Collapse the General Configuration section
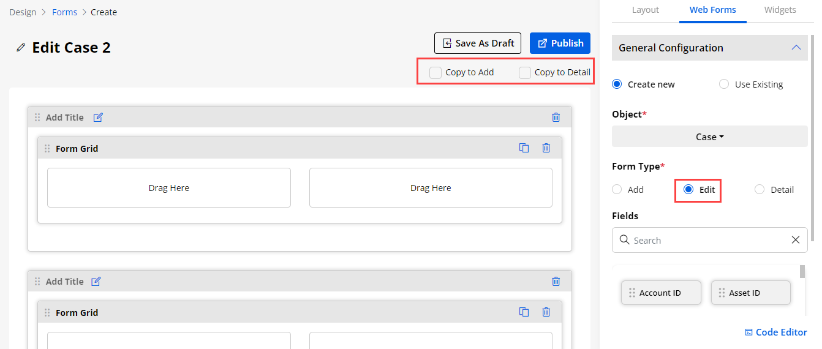The width and height of the screenshot is (822, 349). [796, 48]
